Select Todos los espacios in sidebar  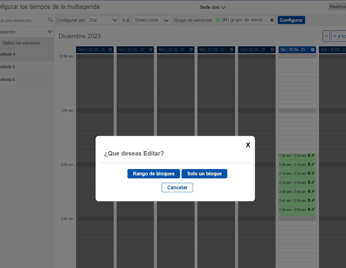(22, 43)
